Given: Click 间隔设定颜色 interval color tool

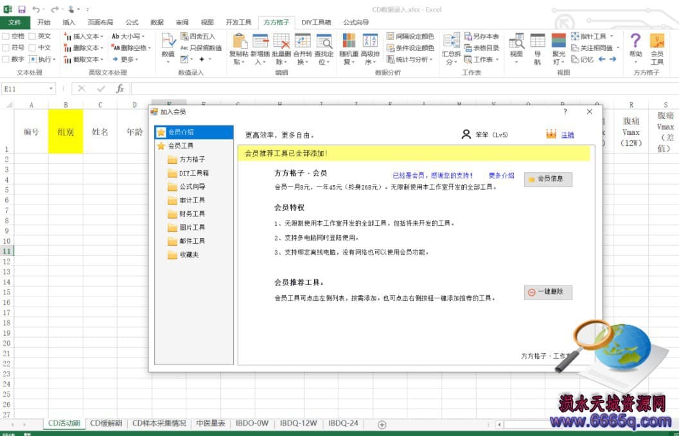Looking at the screenshot, I should (x=410, y=37).
